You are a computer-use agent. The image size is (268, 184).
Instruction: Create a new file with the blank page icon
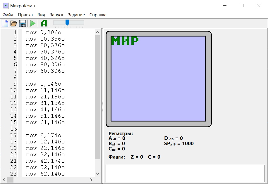[5, 23]
